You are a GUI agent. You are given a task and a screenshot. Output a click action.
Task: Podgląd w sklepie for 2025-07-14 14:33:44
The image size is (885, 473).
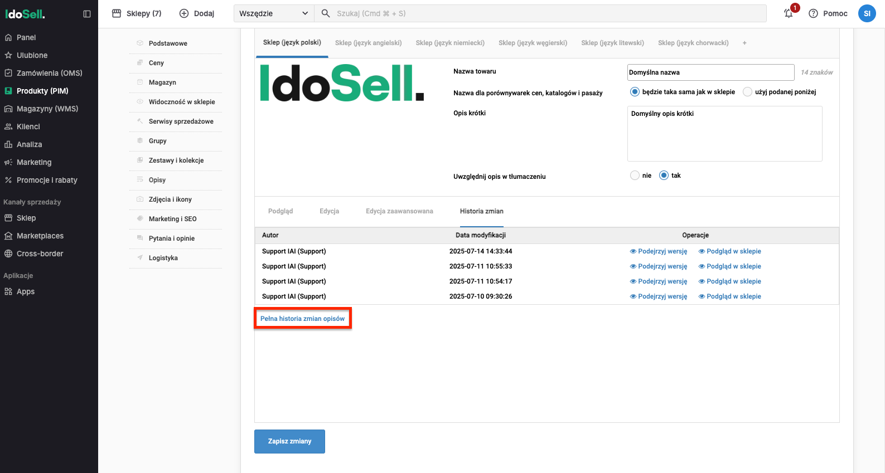[x=730, y=251]
